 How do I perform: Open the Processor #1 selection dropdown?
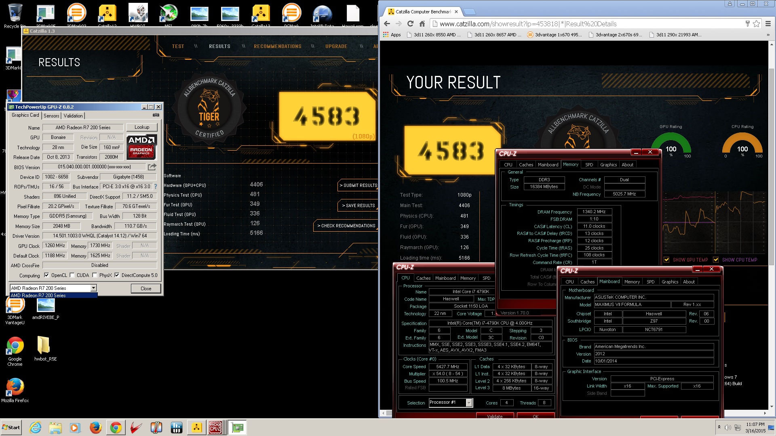coord(469,402)
